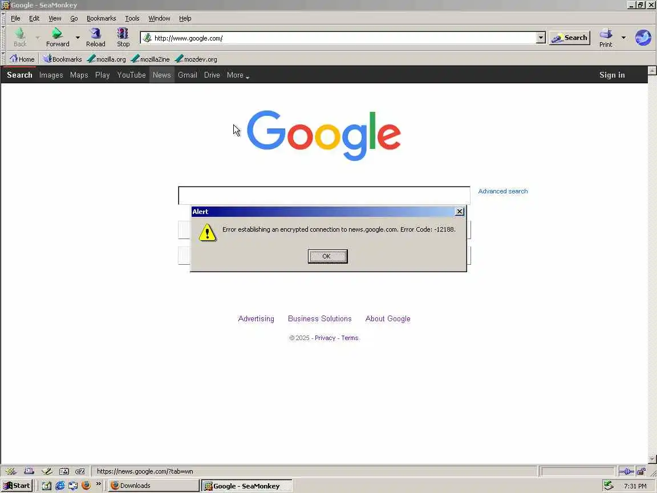This screenshot has width=657, height=493.
Task: Open Mail & Newsgroups from status bar
Action: [x=29, y=471]
